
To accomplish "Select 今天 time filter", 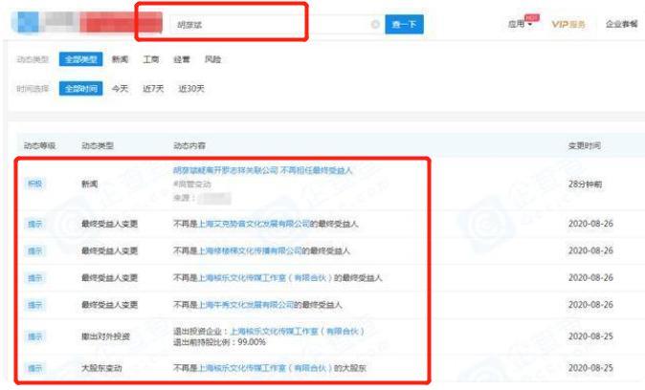I will [x=121, y=89].
